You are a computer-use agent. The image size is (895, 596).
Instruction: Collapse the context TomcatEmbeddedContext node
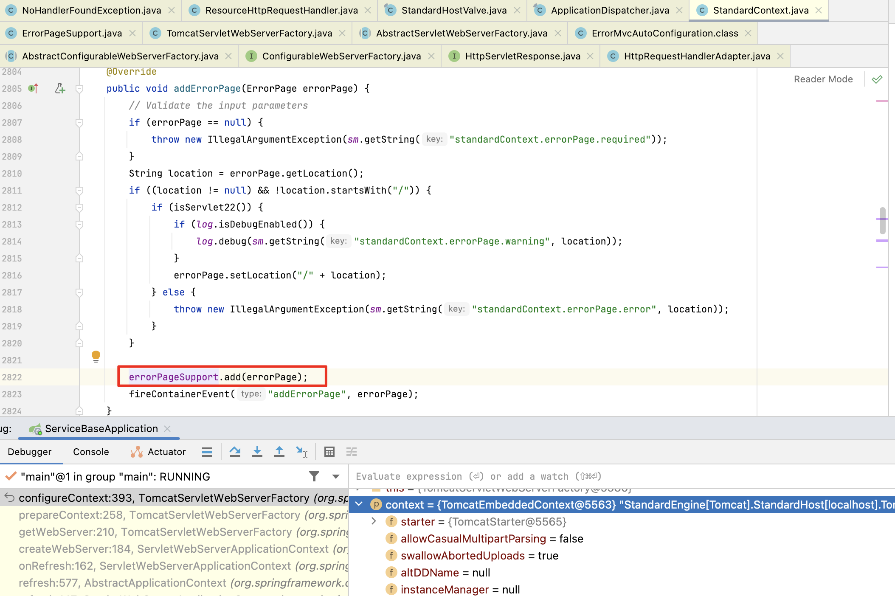pos(359,504)
